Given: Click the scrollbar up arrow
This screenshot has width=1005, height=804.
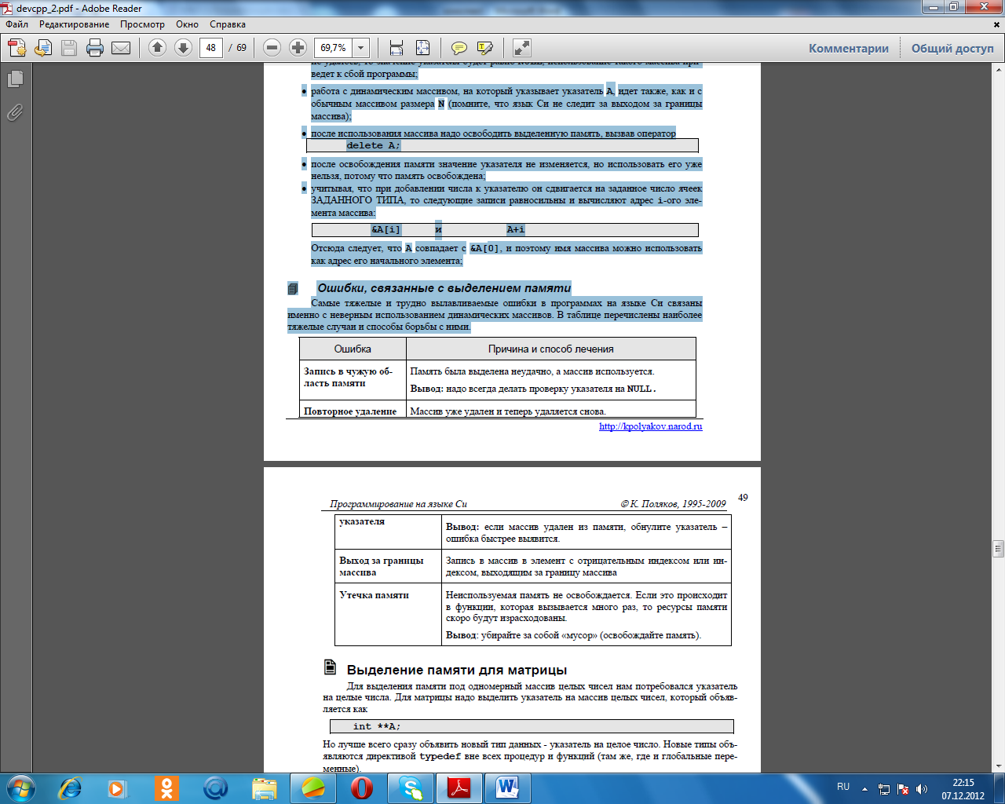Looking at the screenshot, I should (999, 70).
